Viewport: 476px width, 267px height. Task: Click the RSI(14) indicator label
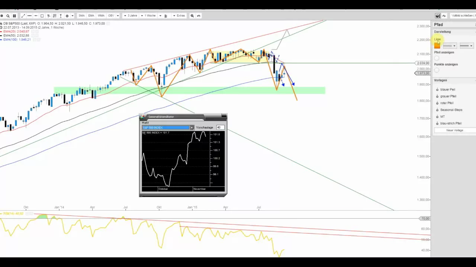pyautogui.click(x=13, y=214)
